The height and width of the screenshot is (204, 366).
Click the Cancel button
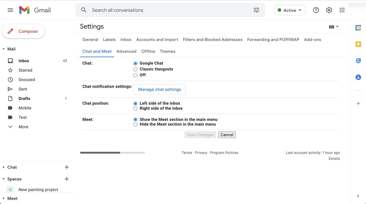227,135
